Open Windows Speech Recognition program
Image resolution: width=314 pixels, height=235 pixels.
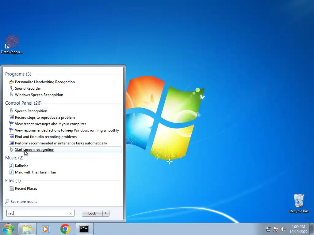(x=39, y=95)
